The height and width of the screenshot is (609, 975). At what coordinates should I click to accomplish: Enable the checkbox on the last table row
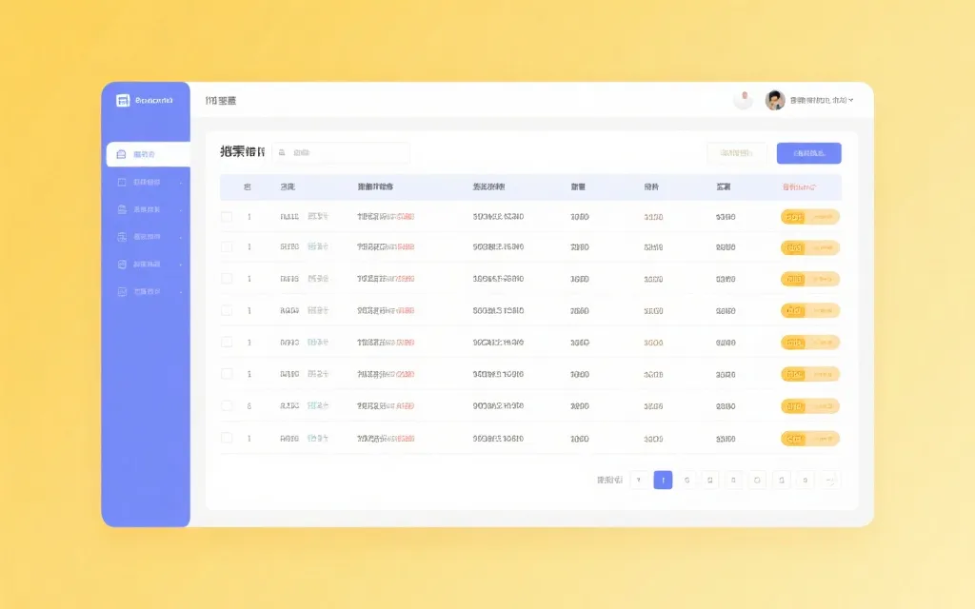click(226, 438)
